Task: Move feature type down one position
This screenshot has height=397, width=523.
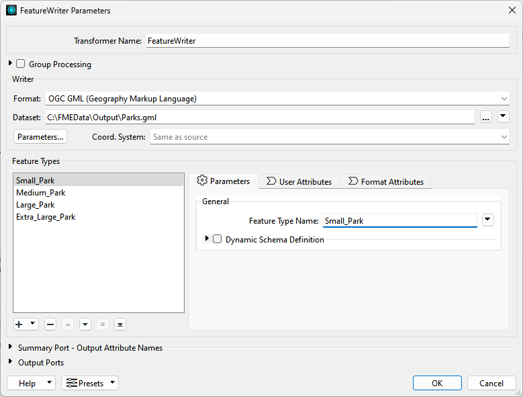Action: point(85,324)
